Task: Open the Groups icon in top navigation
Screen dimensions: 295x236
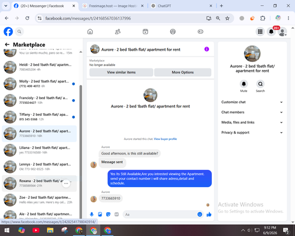Action: tap(173, 31)
